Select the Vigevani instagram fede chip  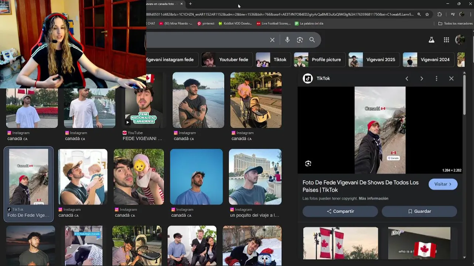click(x=172, y=59)
